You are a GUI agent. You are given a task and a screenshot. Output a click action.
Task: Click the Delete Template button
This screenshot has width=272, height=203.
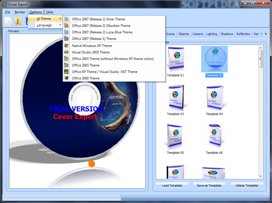pos(247,185)
